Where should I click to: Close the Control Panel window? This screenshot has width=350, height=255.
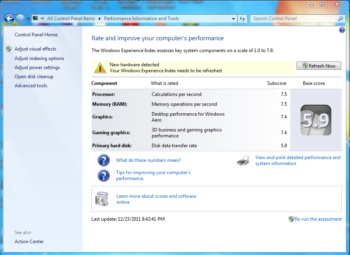337,4
